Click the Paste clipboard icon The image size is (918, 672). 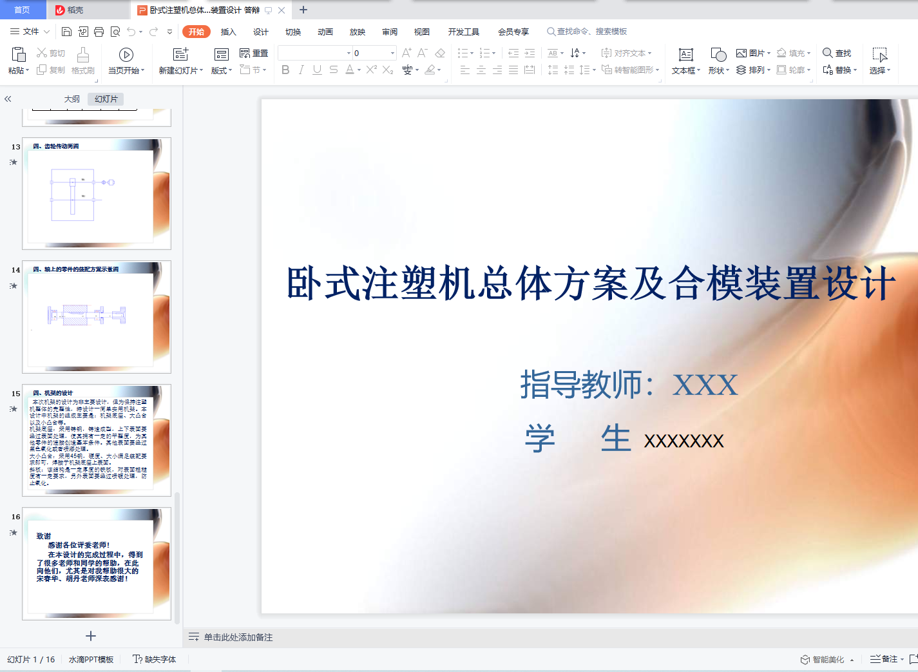(19, 54)
